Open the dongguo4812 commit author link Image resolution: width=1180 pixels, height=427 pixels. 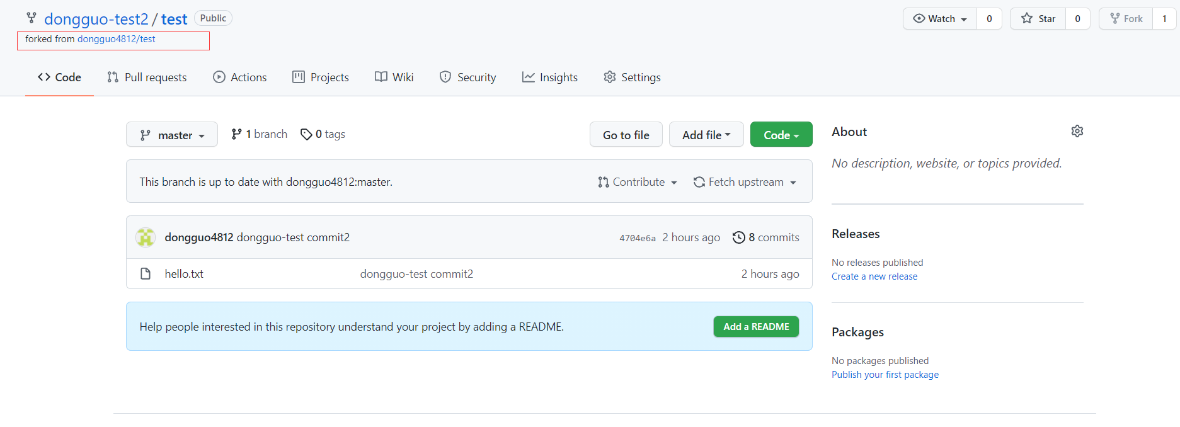coord(199,237)
